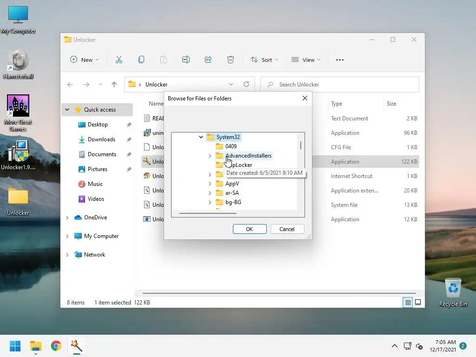Close the Browse for Files dialog
The width and height of the screenshot is (476, 357).
click(305, 98)
